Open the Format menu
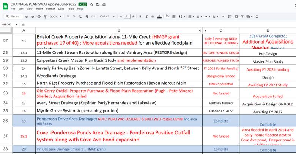 pyautogui.click(x=50, y=9)
